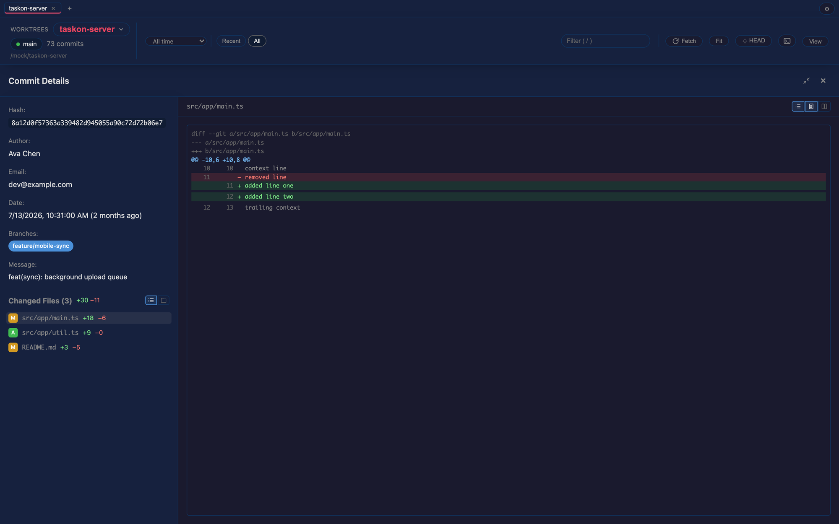Fetch from remote
Viewport: 839px width, 524px height.
[684, 41]
